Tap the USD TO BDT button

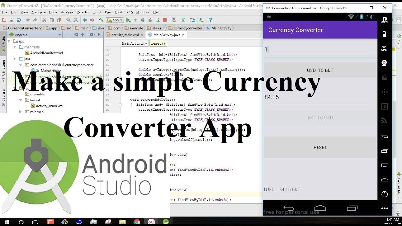[x=320, y=70]
